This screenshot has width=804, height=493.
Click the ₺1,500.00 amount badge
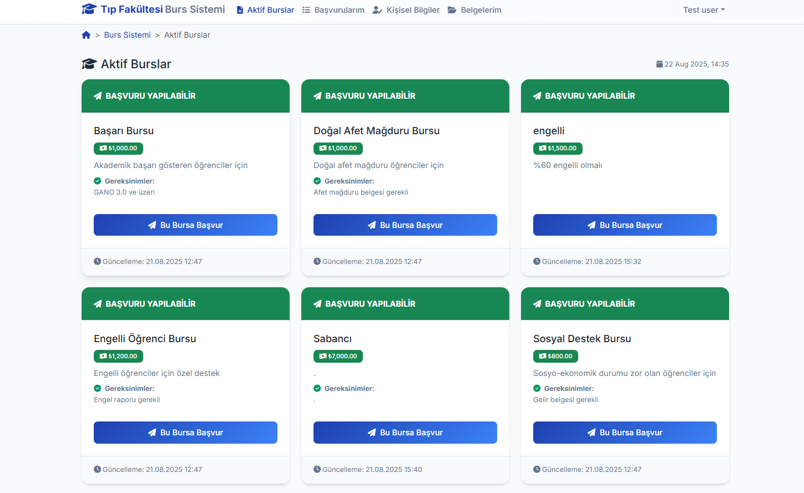click(x=558, y=149)
